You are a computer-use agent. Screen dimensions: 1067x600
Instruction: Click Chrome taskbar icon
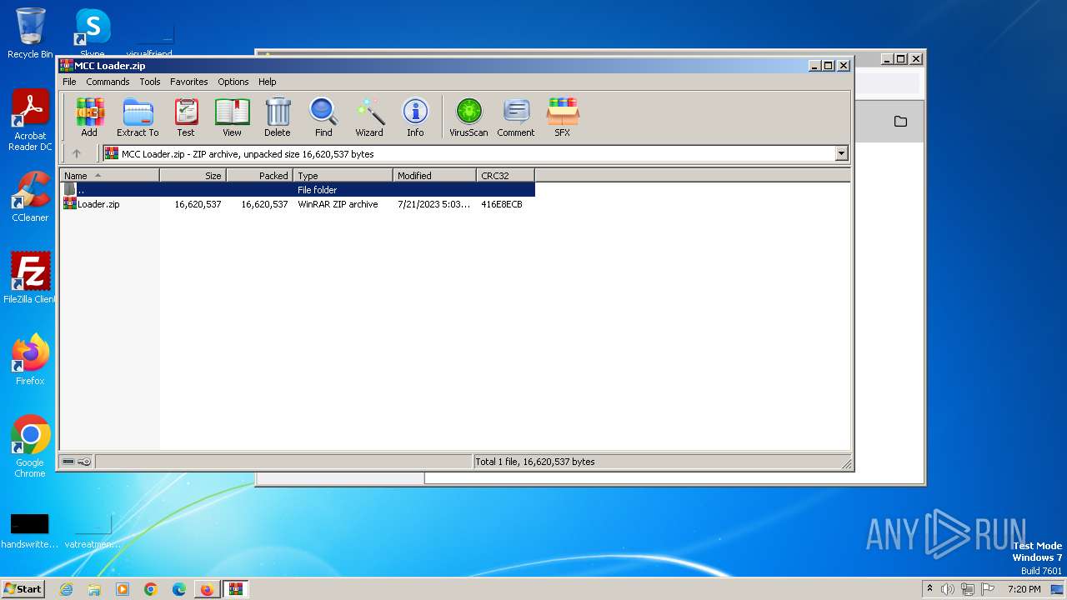click(151, 589)
